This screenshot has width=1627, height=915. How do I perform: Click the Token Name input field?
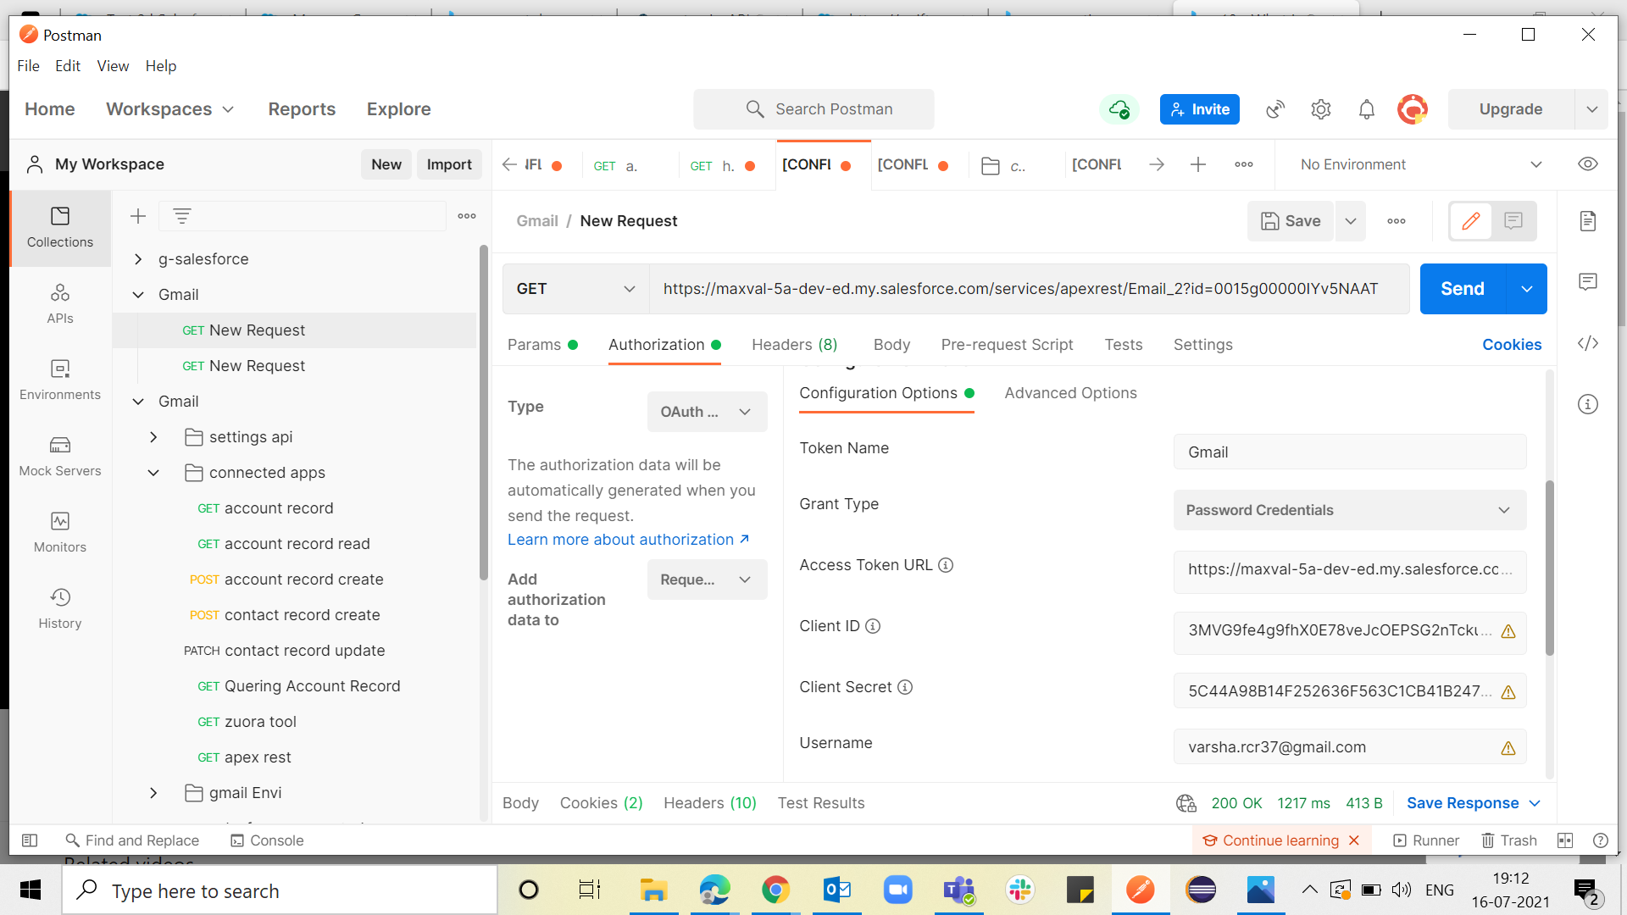click(x=1349, y=452)
